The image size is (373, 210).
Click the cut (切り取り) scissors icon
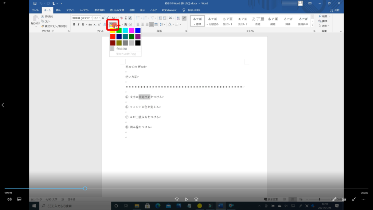43,16
